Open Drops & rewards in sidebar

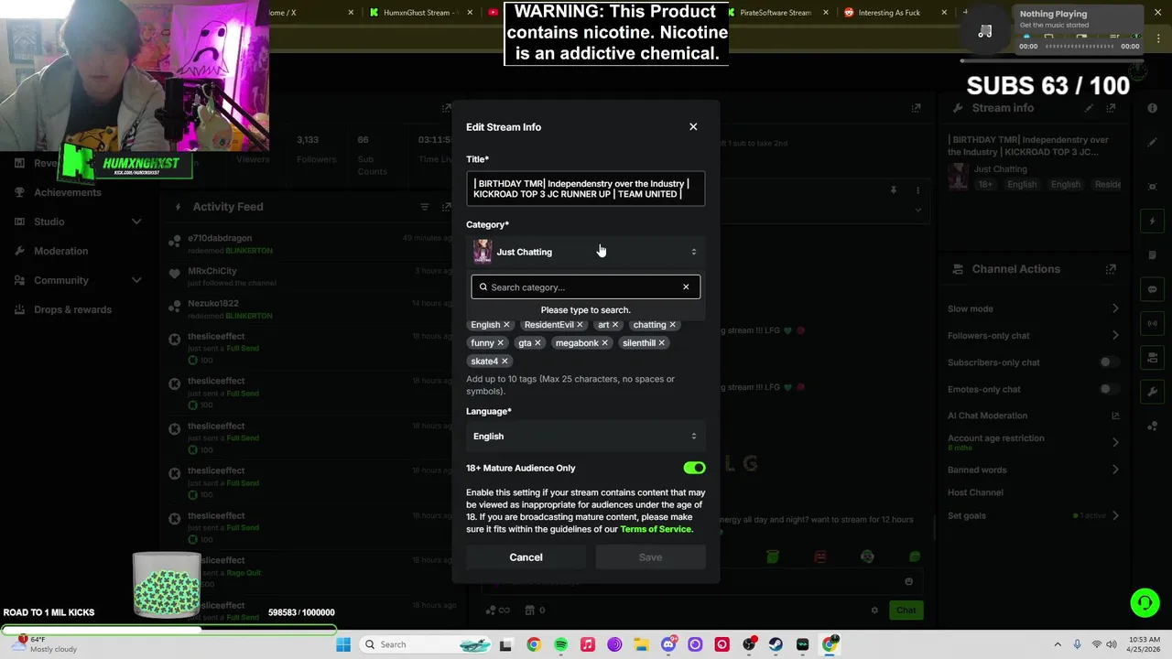pyautogui.click(x=73, y=309)
